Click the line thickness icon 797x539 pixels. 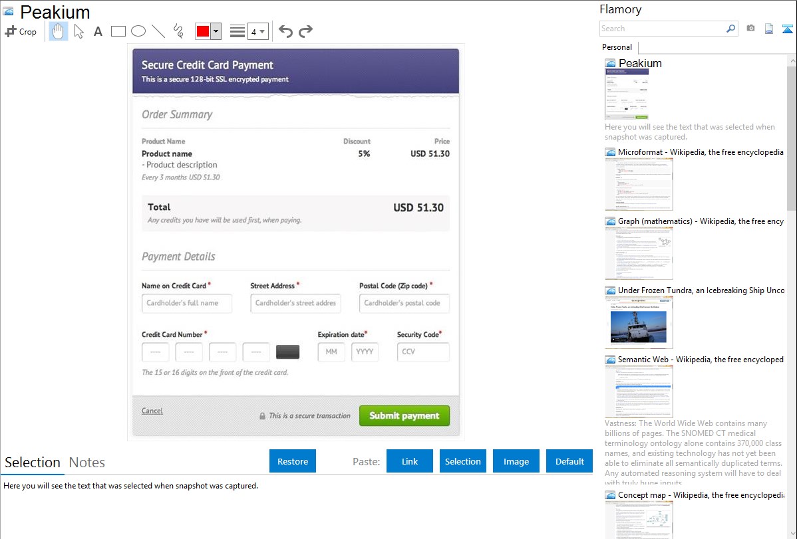tap(238, 31)
